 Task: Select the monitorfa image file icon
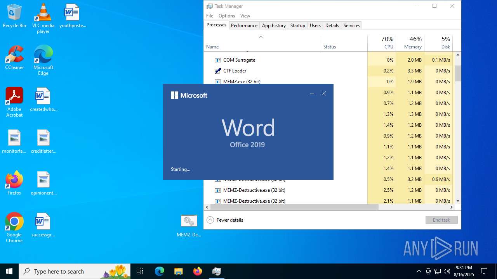tap(14, 141)
